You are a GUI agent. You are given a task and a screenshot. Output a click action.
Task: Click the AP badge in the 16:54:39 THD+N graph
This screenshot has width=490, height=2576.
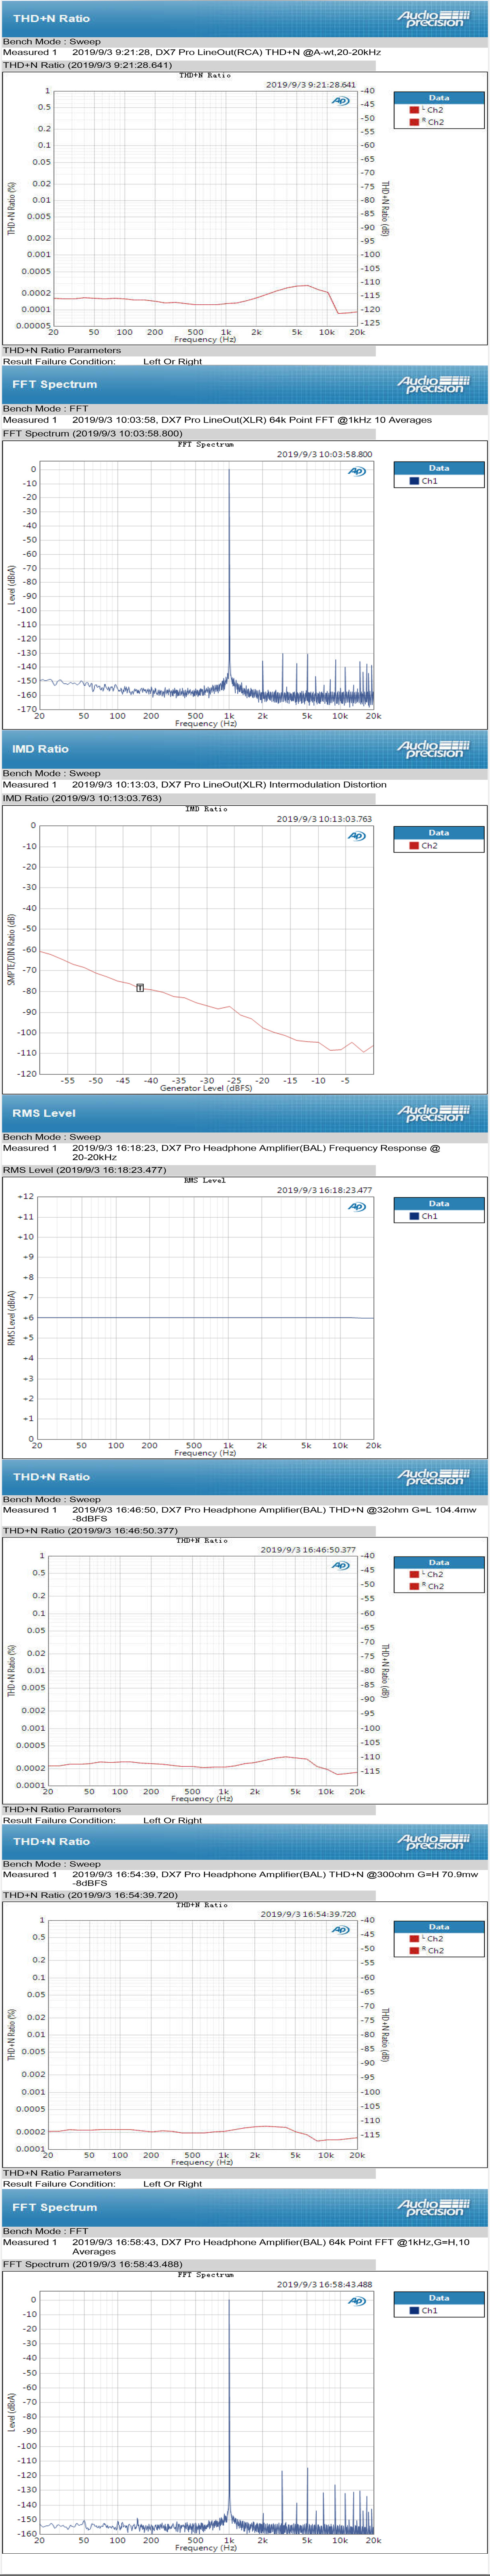[x=341, y=1930]
